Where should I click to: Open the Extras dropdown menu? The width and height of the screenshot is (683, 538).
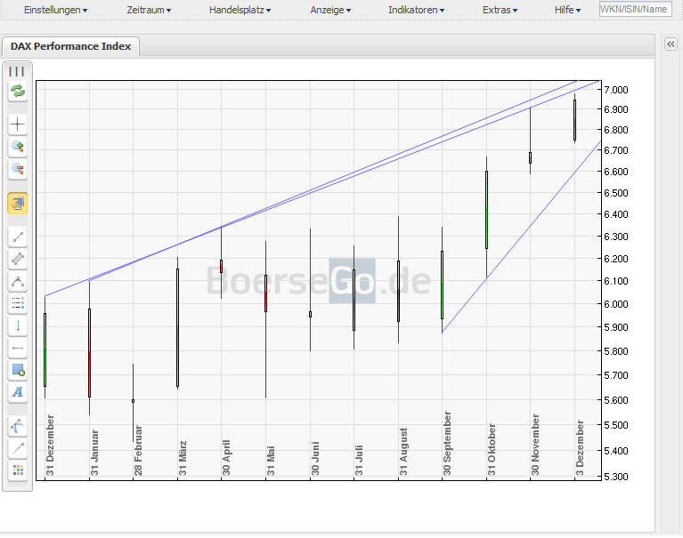point(500,10)
